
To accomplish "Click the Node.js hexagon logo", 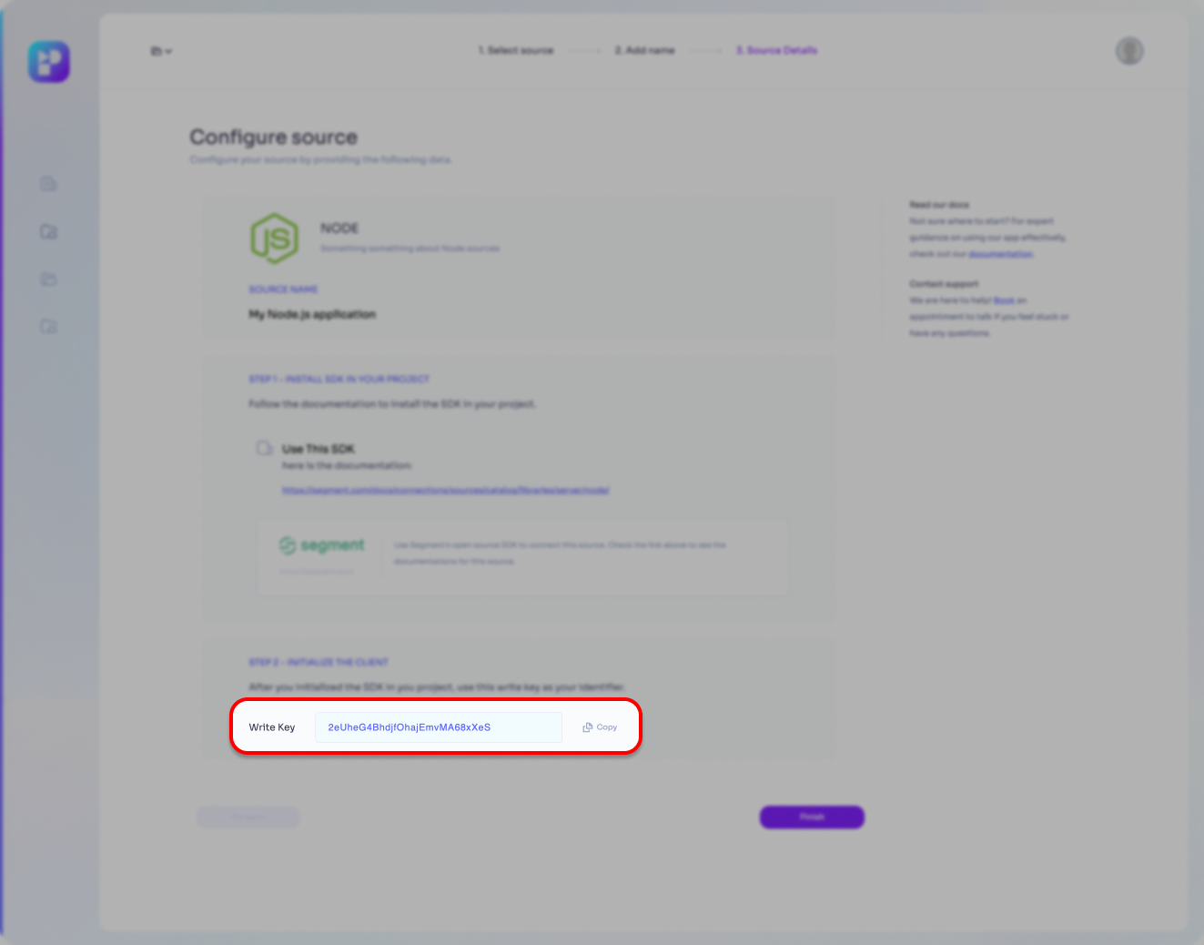I will click(x=274, y=239).
